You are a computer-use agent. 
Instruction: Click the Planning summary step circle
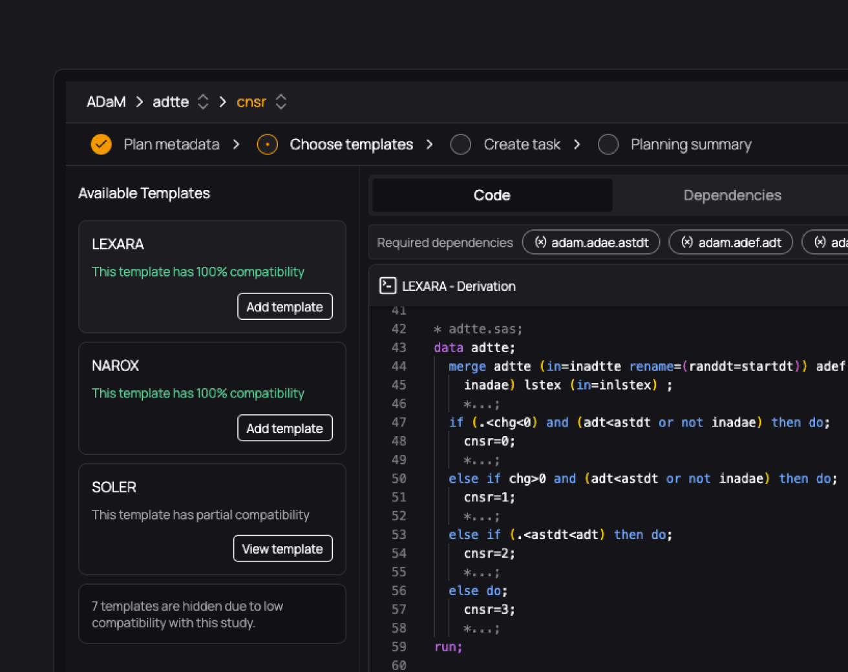[608, 144]
